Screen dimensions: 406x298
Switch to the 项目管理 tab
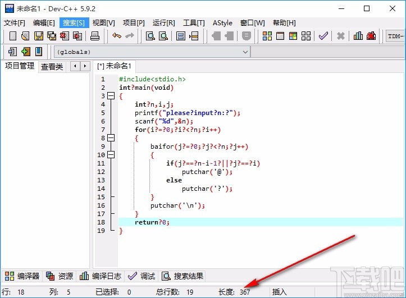[x=20, y=66]
